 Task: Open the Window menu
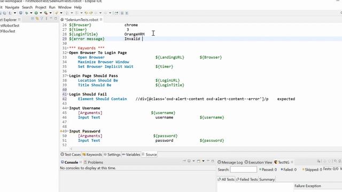[65, 7]
